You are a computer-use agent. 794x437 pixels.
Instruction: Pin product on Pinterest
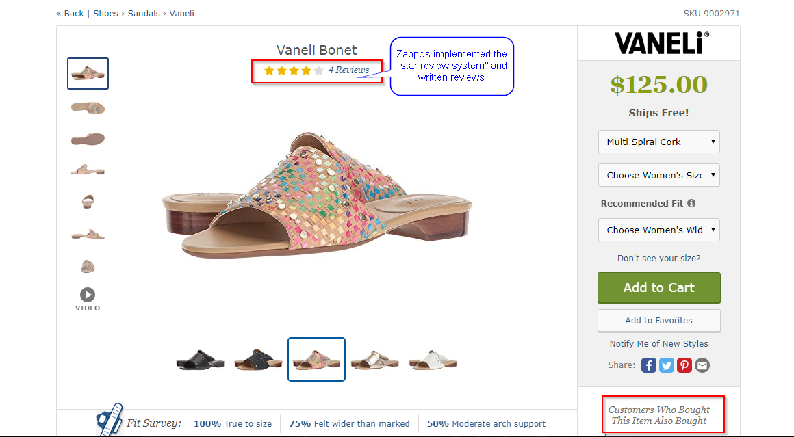tap(684, 365)
